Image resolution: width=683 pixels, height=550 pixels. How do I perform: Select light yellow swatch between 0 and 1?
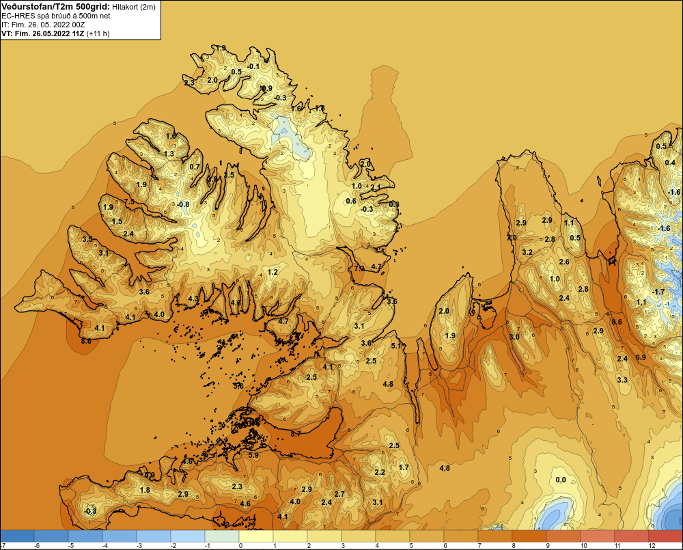coord(256,536)
